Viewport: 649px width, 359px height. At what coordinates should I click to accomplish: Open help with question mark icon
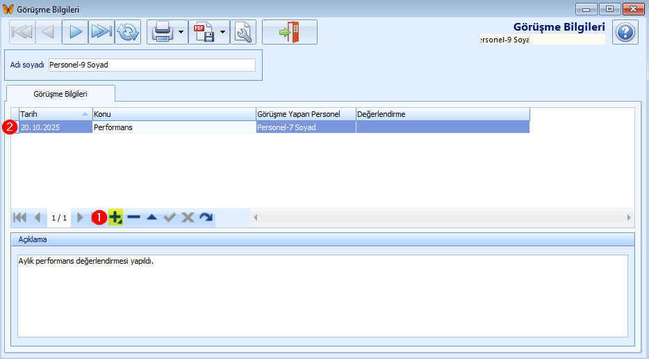pos(625,32)
